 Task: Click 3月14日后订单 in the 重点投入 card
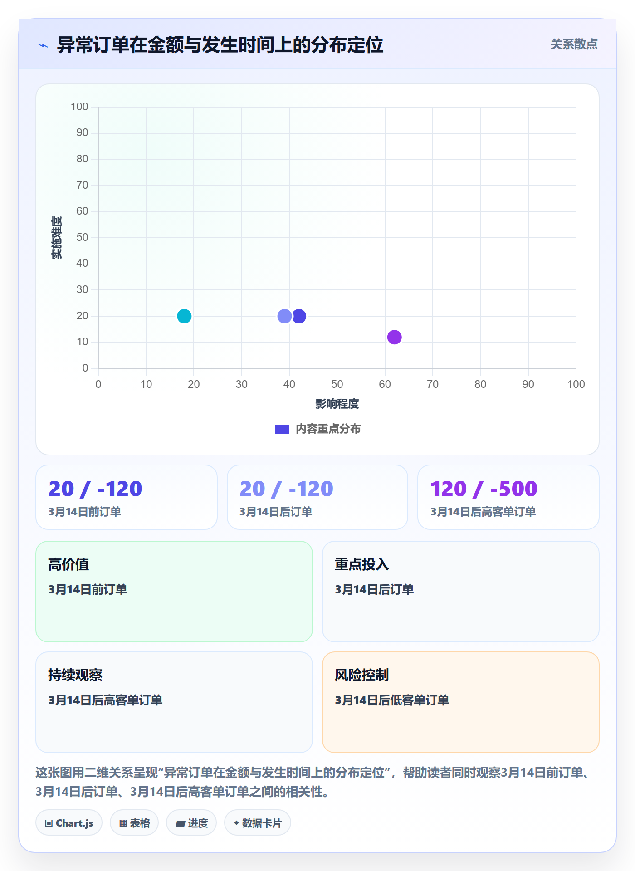tap(374, 589)
